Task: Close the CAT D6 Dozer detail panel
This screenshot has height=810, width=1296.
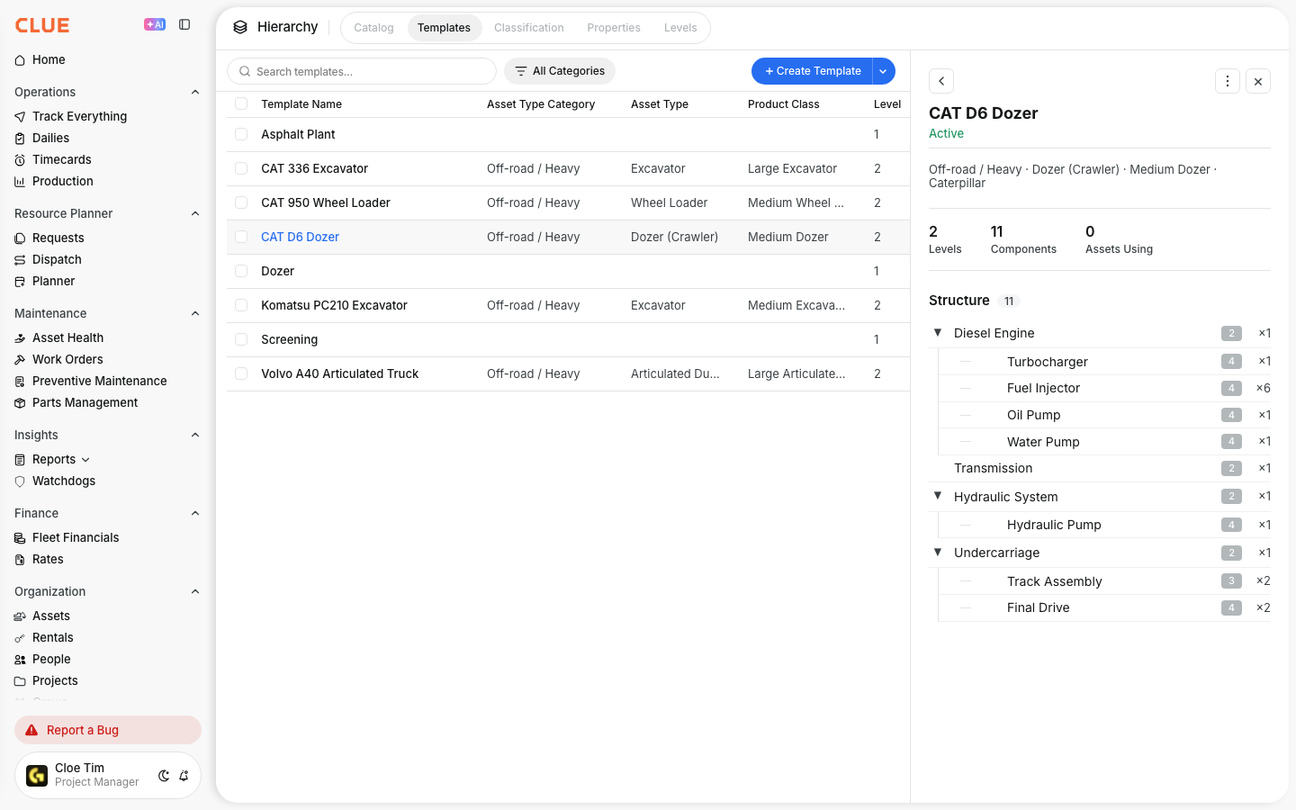Action: 1258,81
